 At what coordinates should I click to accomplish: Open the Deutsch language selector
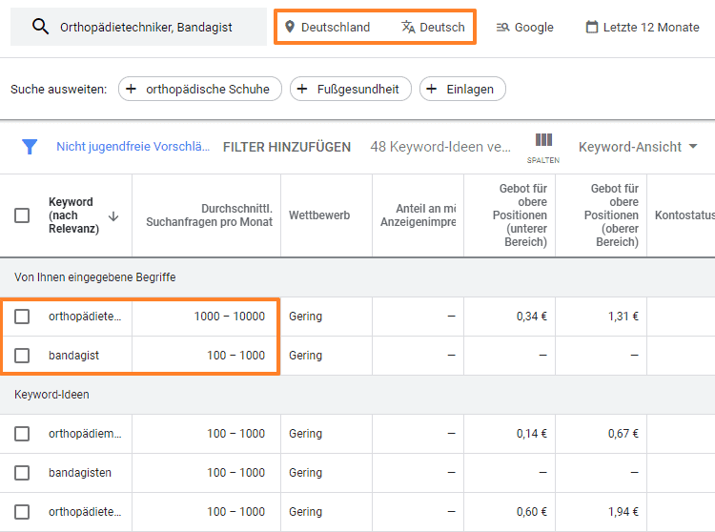point(433,28)
